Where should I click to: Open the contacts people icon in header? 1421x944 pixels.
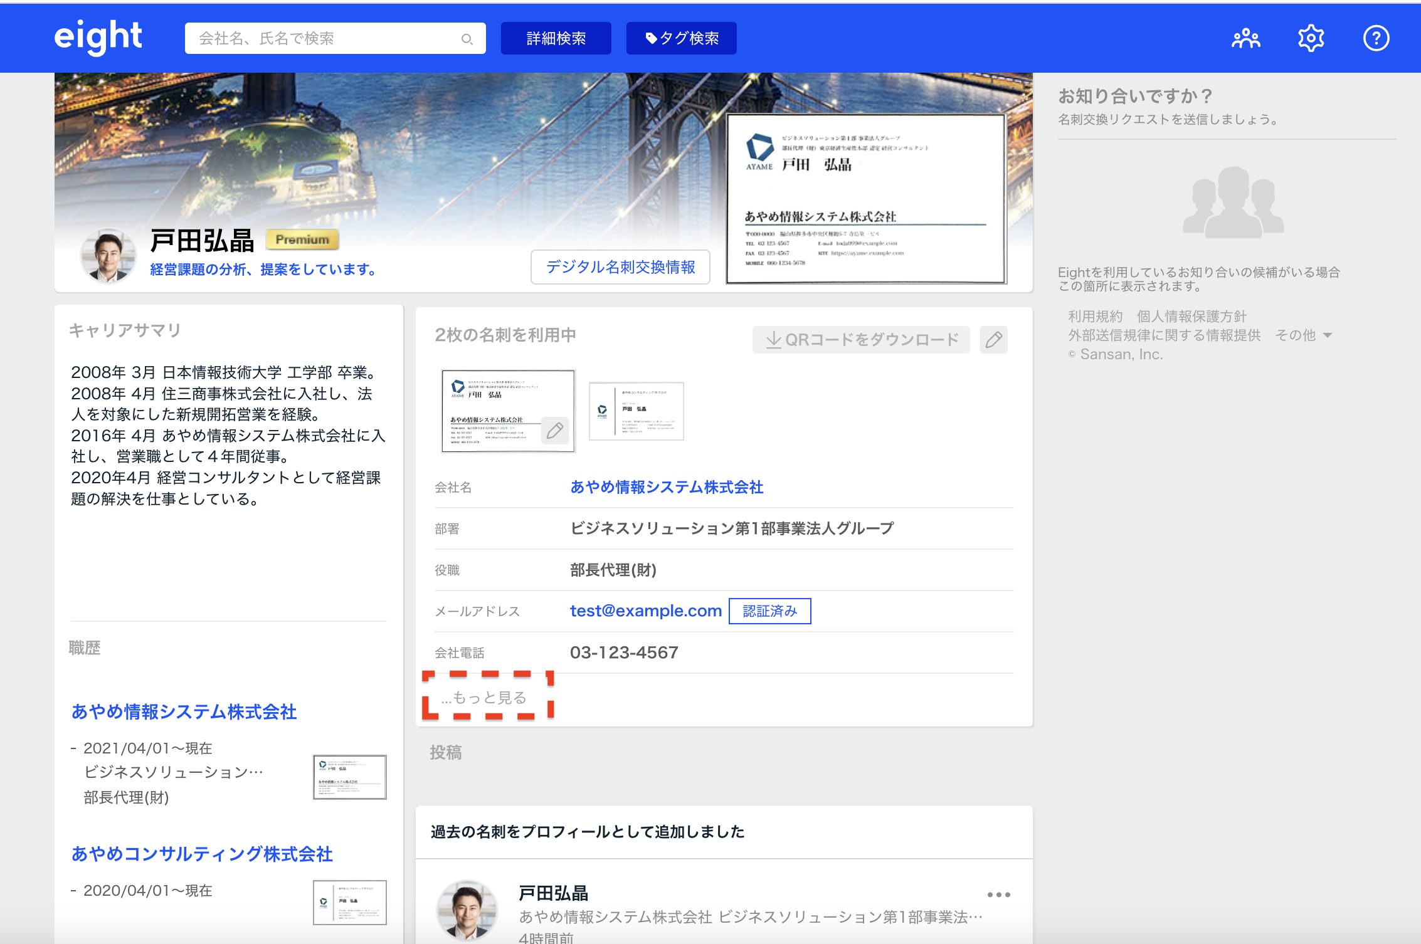(x=1245, y=39)
